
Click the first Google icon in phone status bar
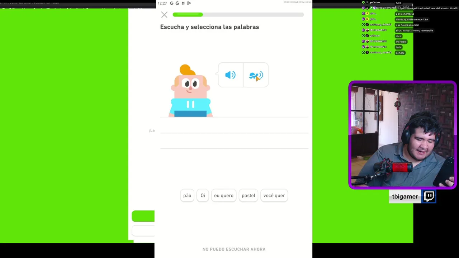[171, 3]
